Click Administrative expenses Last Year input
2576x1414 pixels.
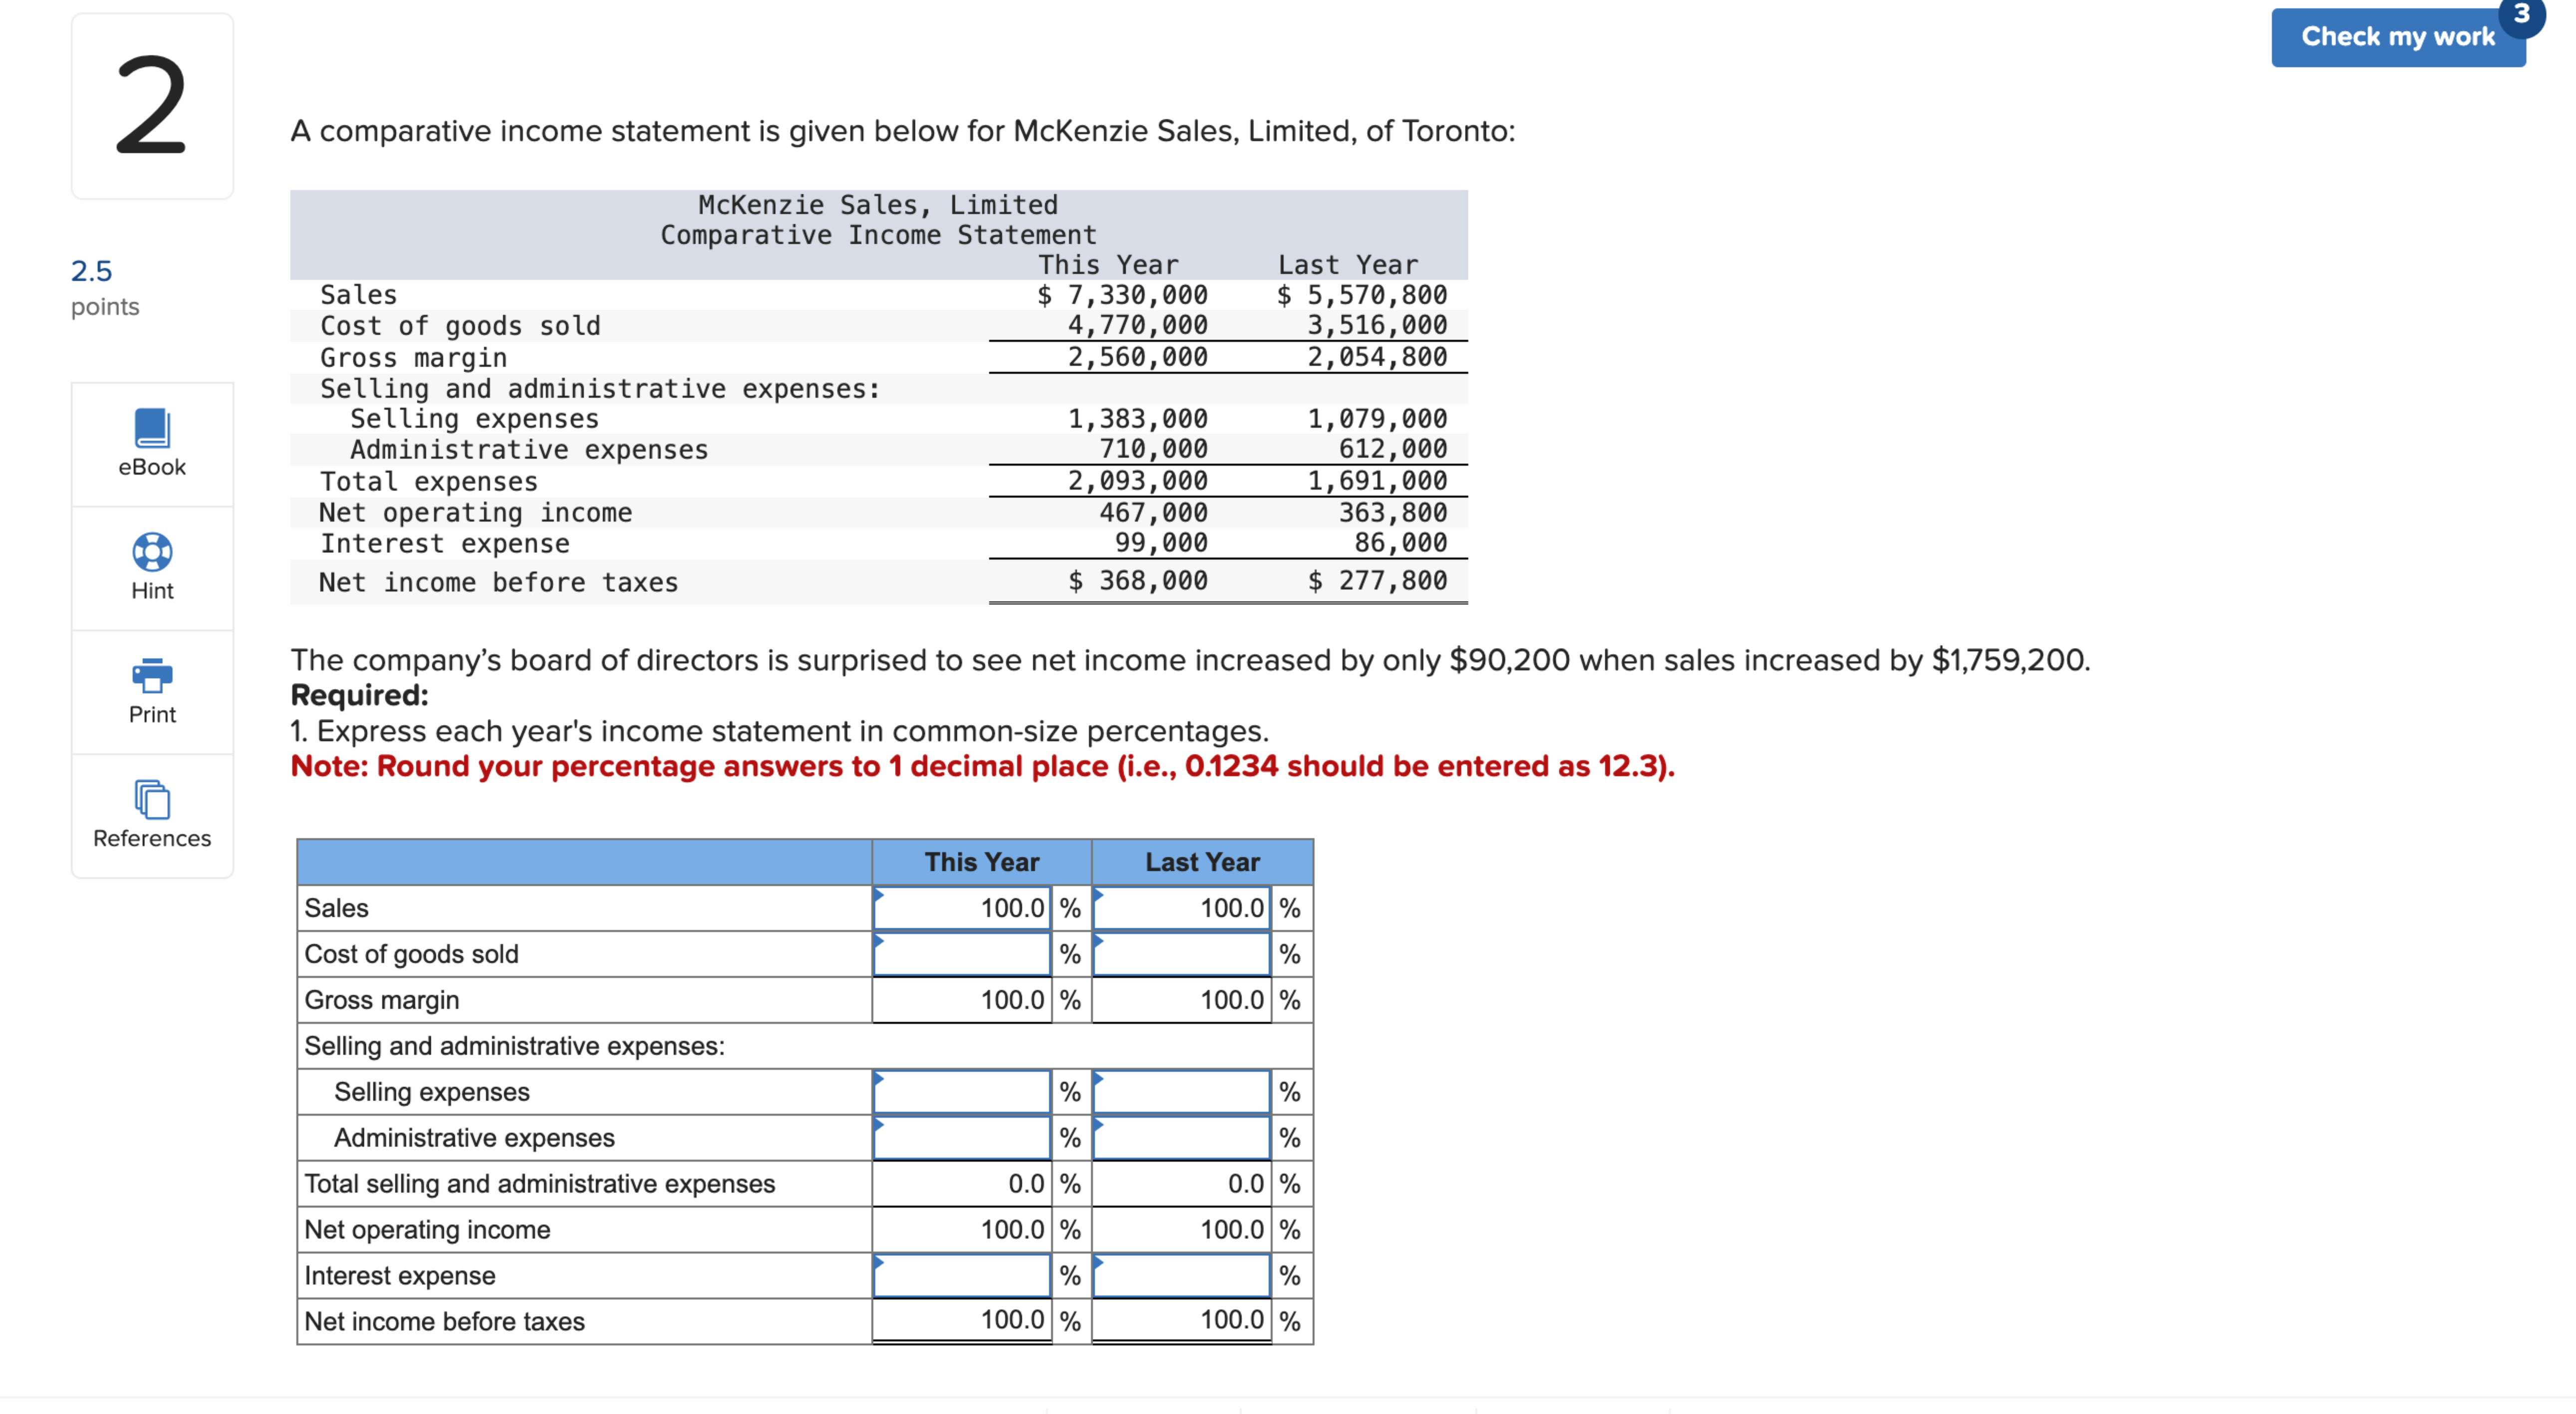tap(1180, 1137)
